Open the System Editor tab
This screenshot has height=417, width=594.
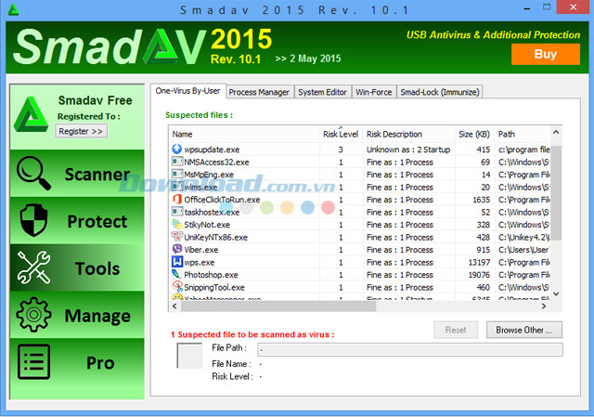coord(322,92)
